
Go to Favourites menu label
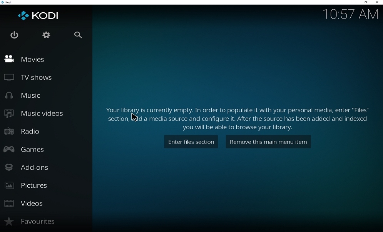pos(38,221)
